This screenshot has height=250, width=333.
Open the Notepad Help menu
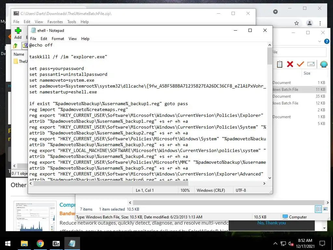point(85,39)
